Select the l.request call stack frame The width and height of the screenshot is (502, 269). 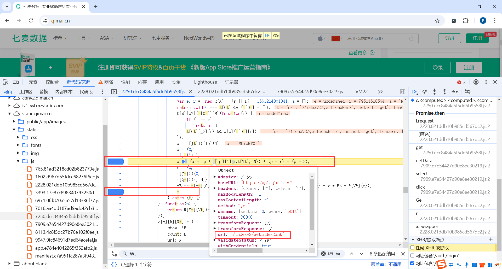point(453,124)
